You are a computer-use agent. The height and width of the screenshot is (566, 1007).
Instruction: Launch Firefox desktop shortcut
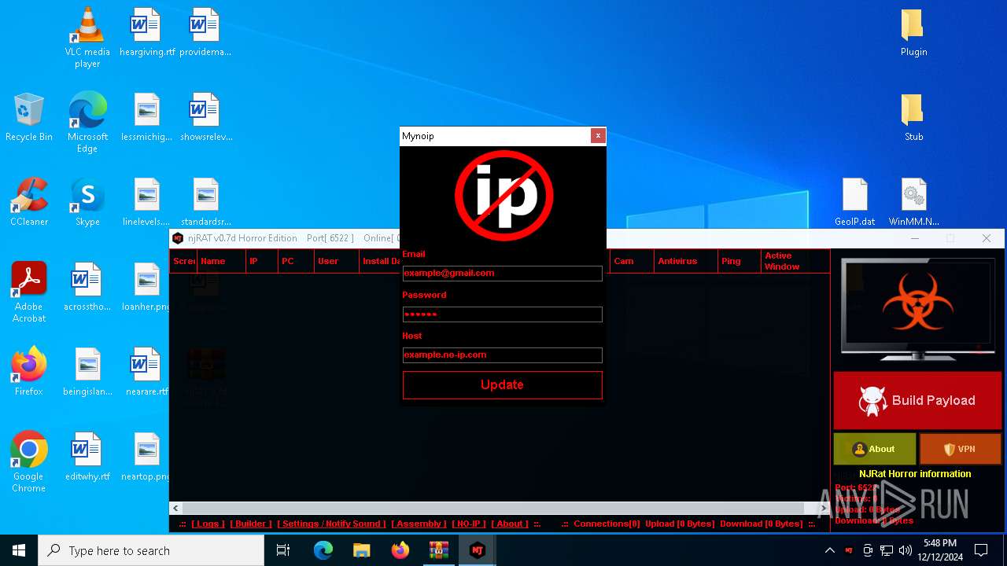[29, 373]
